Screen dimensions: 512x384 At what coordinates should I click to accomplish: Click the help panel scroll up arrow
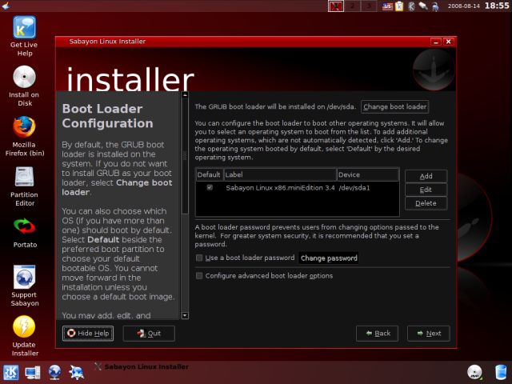coord(185,95)
